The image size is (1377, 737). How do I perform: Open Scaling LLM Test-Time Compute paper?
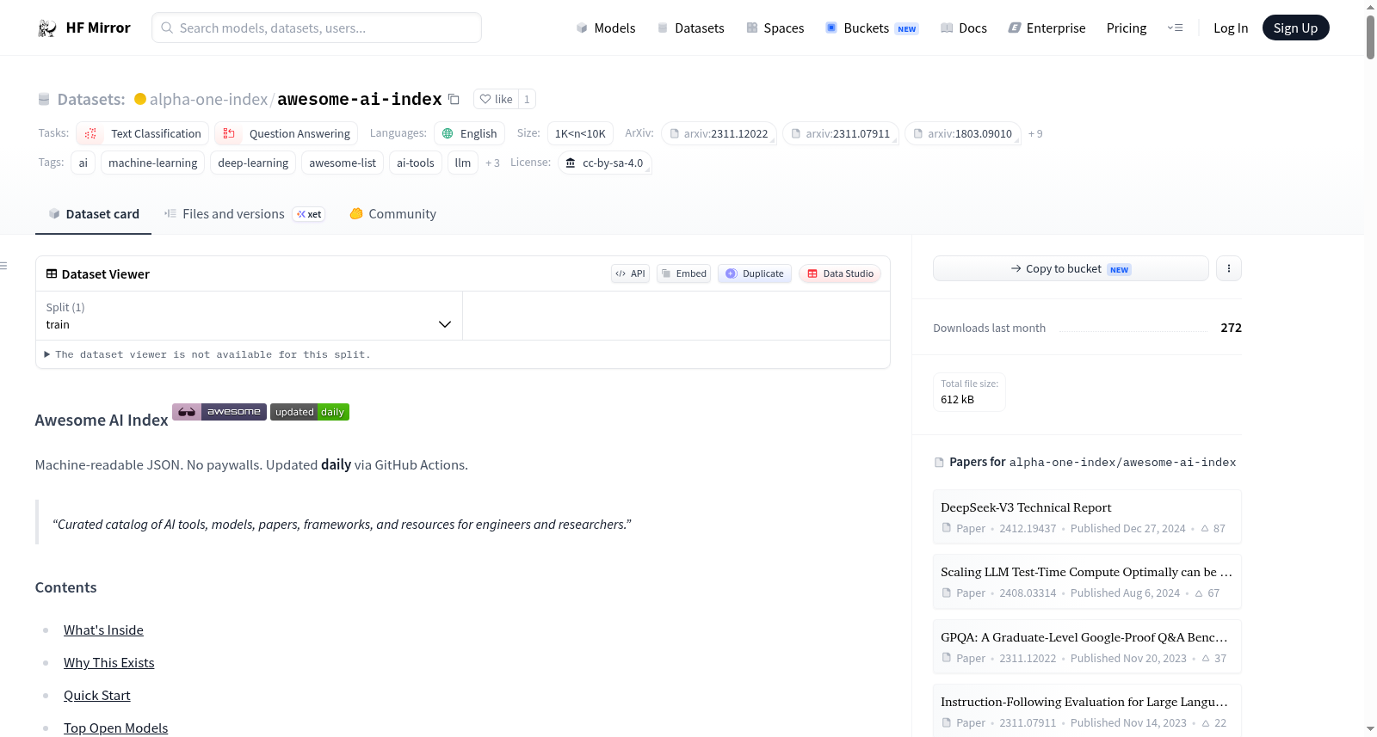(x=1087, y=581)
